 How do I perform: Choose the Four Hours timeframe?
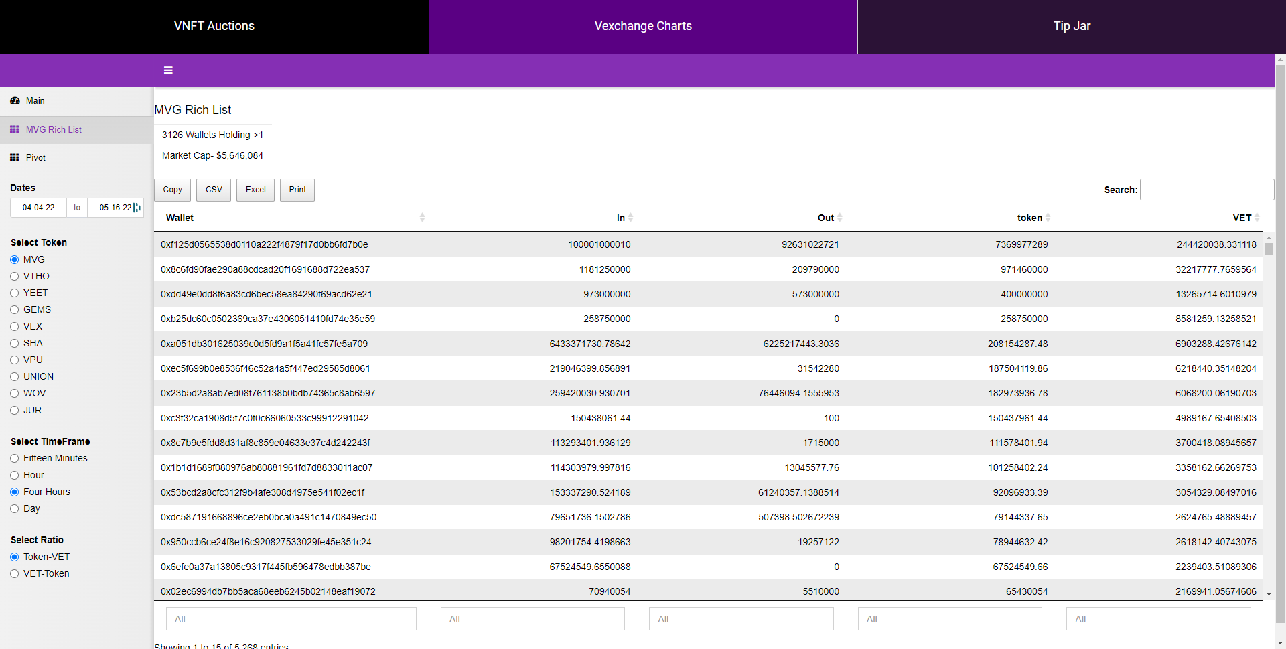14,492
